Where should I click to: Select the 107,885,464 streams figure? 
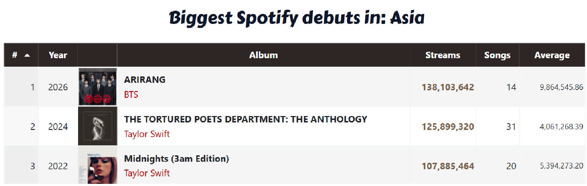point(448,166)
